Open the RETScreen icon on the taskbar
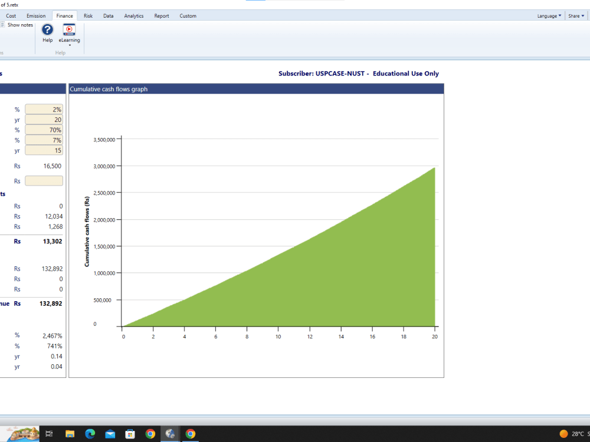Viewport: 590px width, 442px height. [x=170, y=434]
